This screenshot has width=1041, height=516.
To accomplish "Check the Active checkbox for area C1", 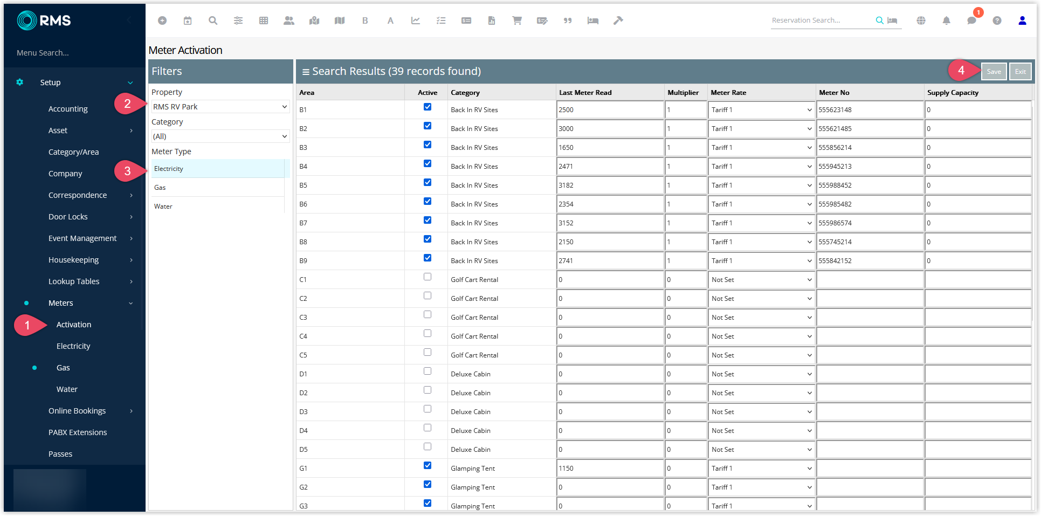I will point(428,277).
